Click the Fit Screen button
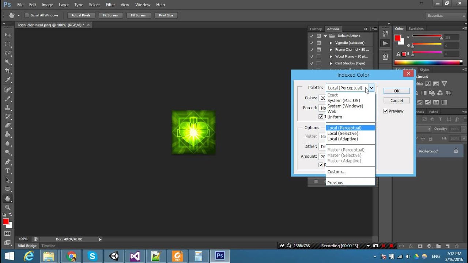 pyautogui.click(x=110, y=15)
